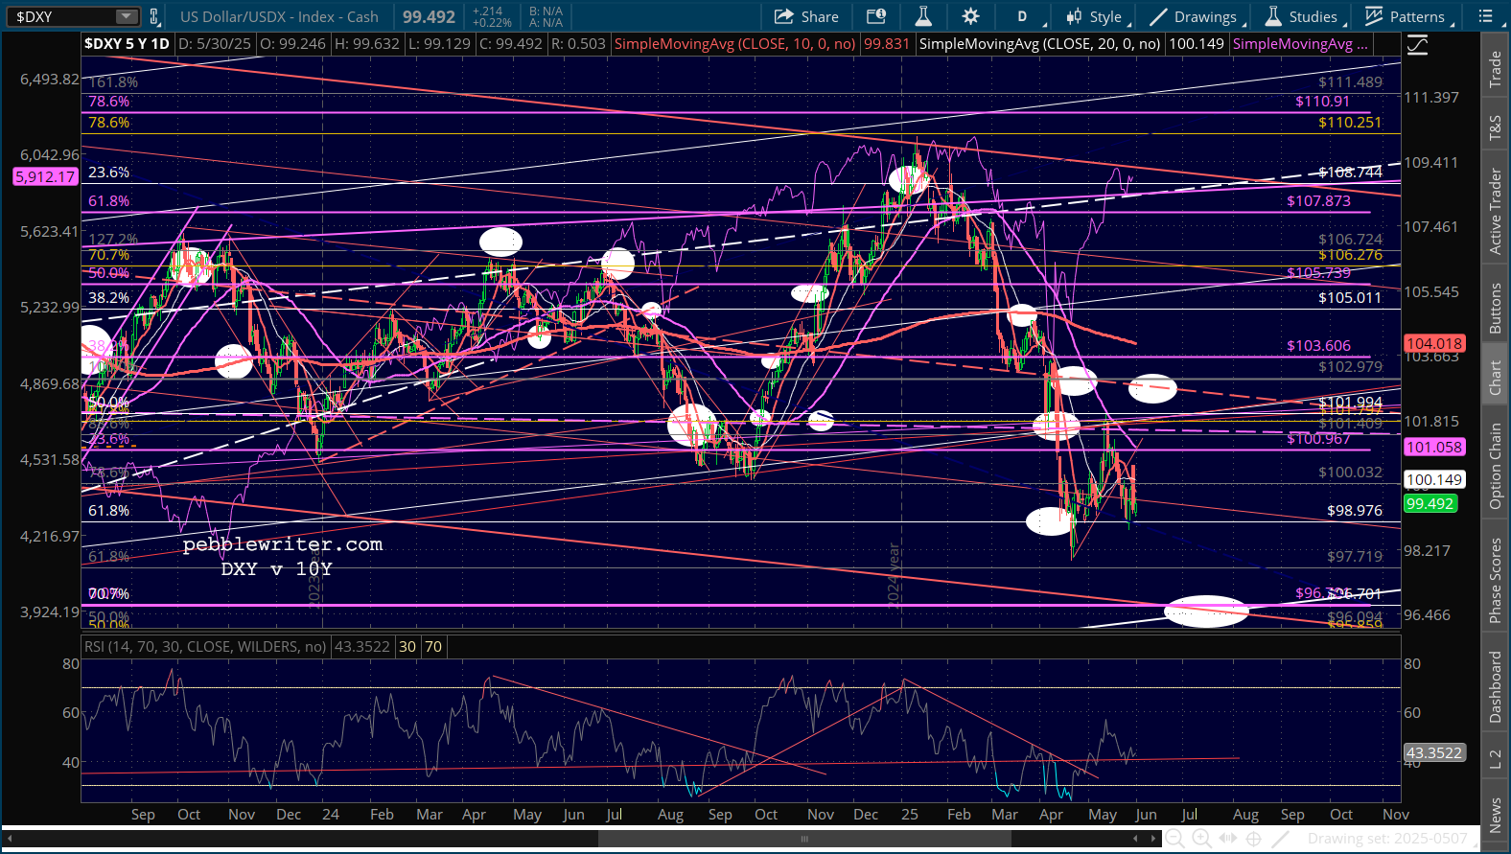Screen dimensions: 1511x854
Task: Toggle the price alert book icon
Action: pyautogui.click(x=876, y=16)
